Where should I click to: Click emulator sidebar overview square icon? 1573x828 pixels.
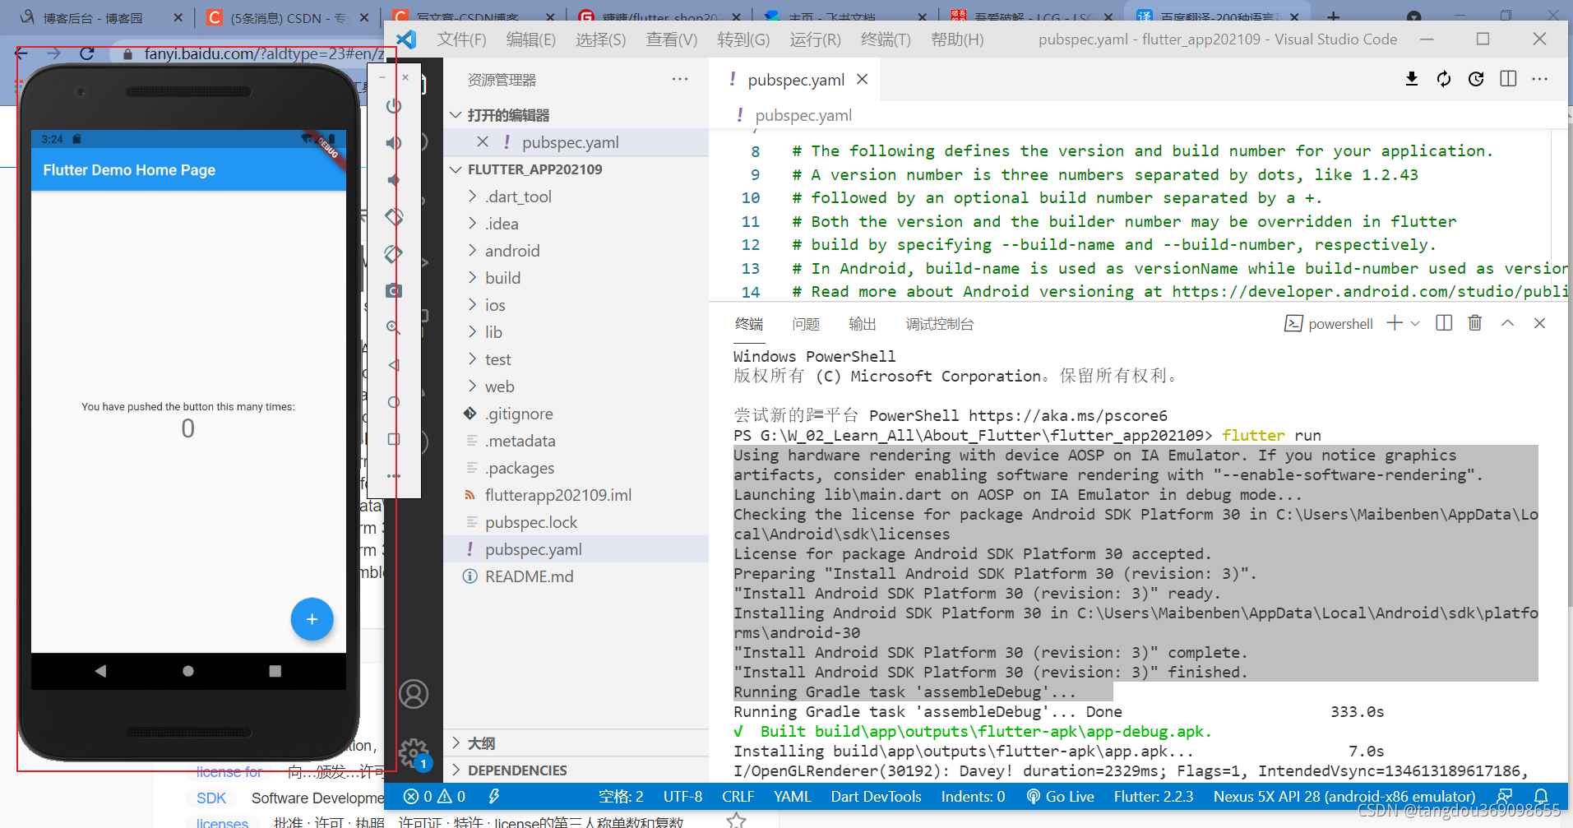[394, 439]
